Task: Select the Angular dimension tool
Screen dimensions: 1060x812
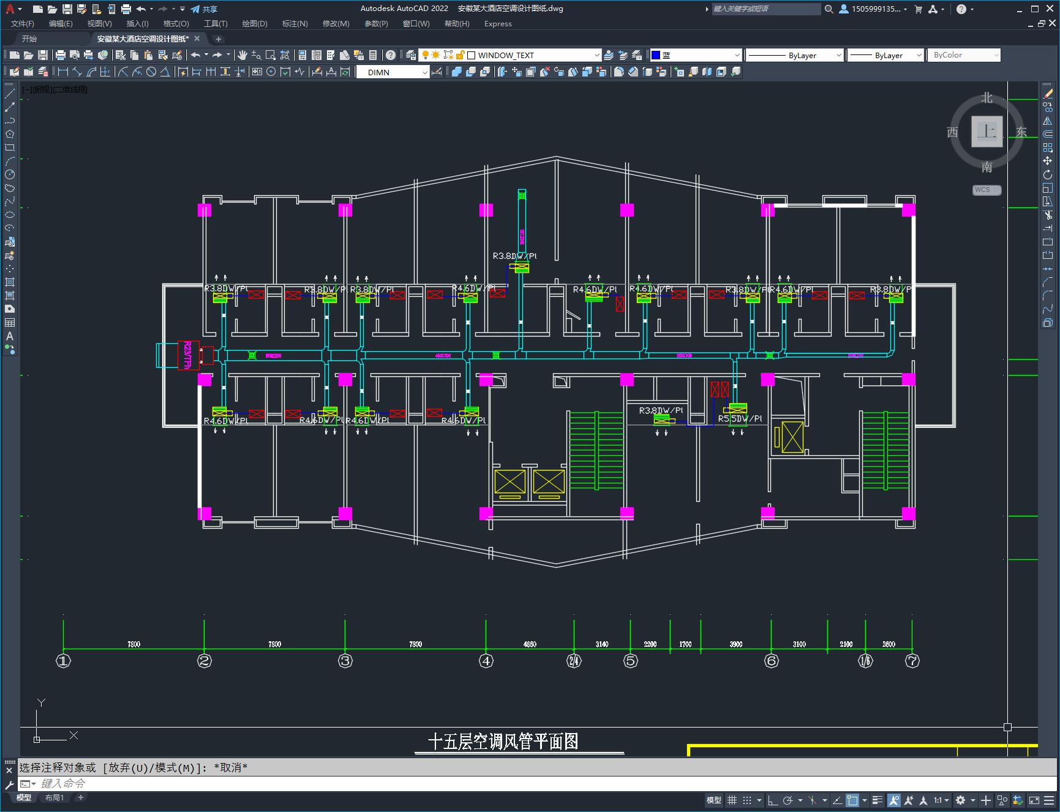Action: click(x=165, y=72)
